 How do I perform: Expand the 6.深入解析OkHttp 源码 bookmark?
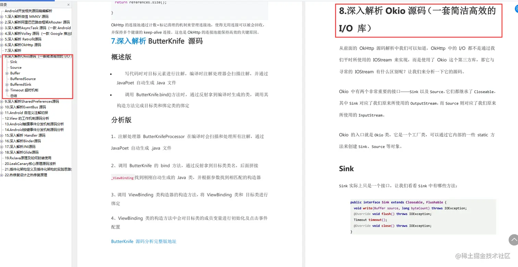(x=2, y=44)
